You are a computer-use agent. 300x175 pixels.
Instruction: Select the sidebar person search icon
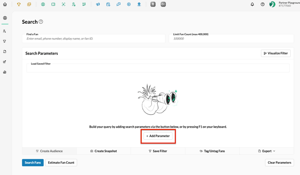coord(5,31)
